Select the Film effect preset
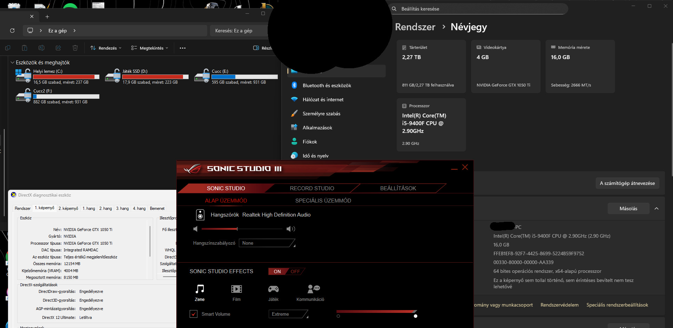This screenshot has height=328, width=673. point(236,293)
